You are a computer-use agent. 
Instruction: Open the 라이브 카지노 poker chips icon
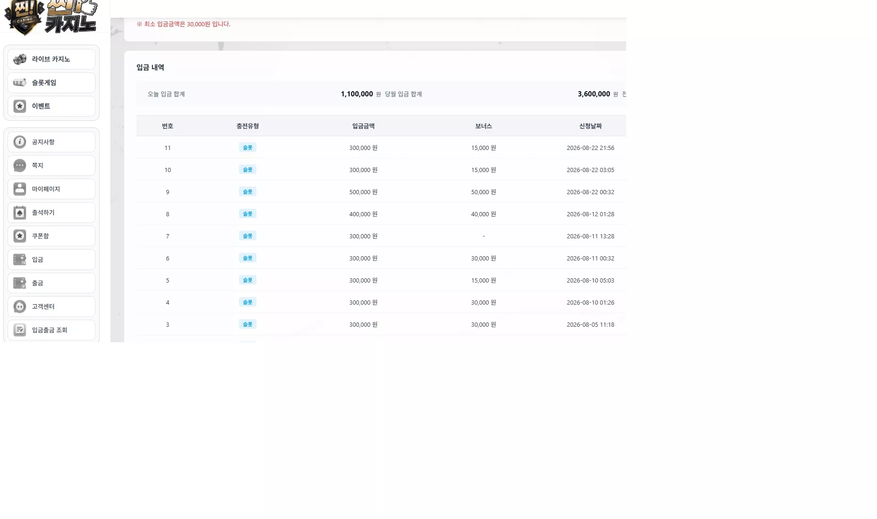[x=20, y=59]
